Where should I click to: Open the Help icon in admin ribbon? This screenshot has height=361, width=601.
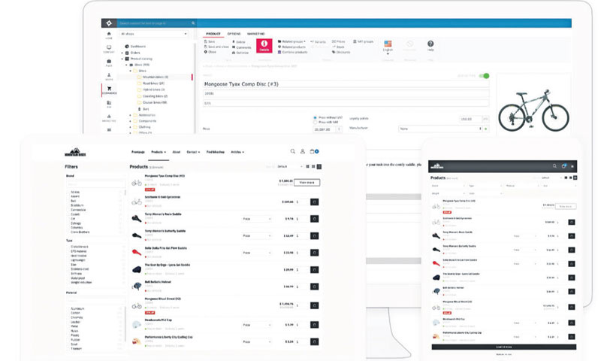[430, 46]
